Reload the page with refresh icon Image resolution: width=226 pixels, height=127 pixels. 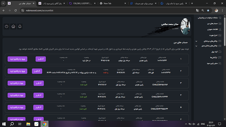tap(15, 11)
